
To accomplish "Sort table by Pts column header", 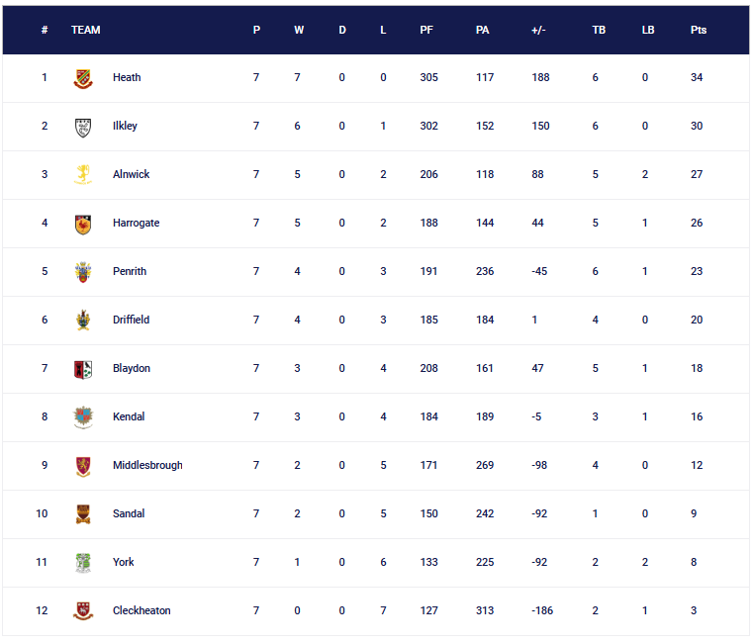I will point(698,30).
